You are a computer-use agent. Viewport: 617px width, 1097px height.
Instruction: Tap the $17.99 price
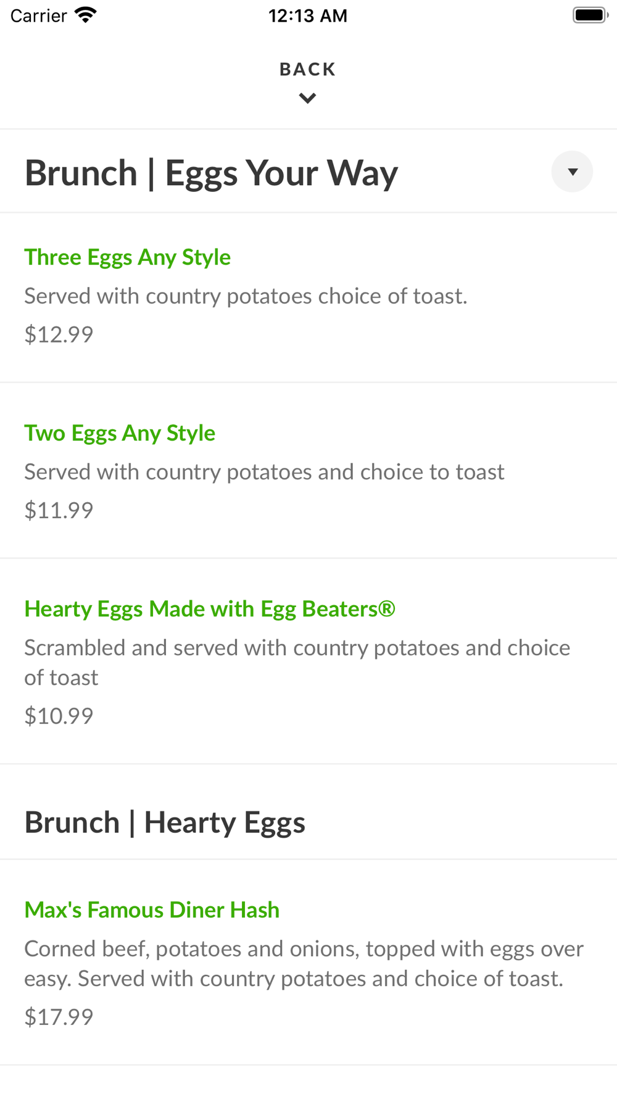point(59,1017)
